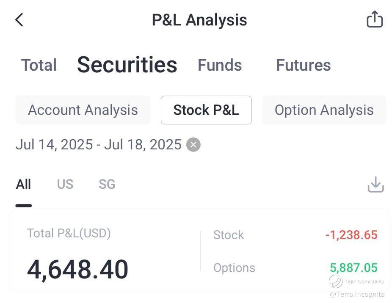Filter by SG market

[107, 185]
